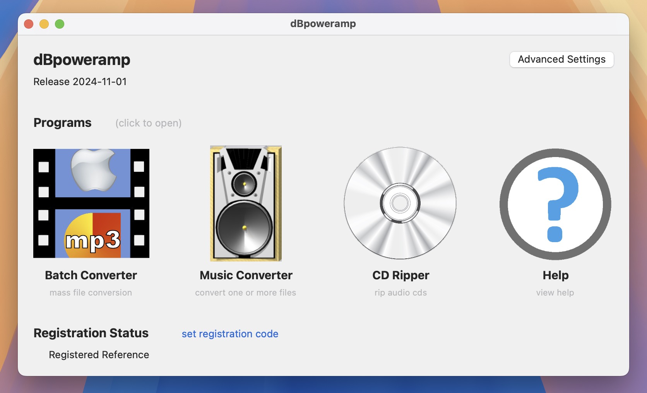
Task: Click the 'CD Ripper' label
Action: coord(401,275)
